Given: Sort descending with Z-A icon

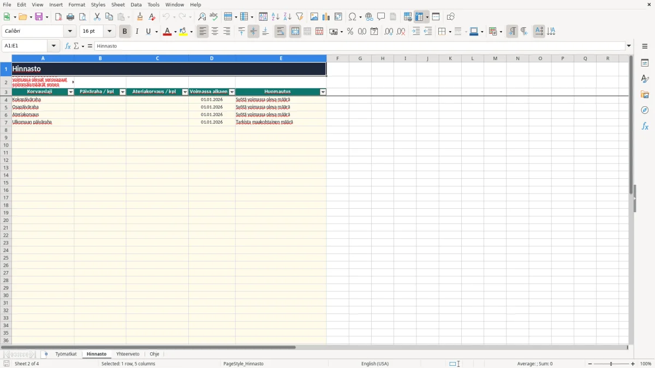Looking at the screenshot, I should point(288,17).
